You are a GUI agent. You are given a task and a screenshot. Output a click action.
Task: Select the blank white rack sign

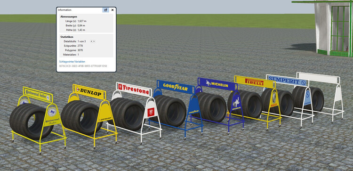pyautogui.click(x=318, y=78)
